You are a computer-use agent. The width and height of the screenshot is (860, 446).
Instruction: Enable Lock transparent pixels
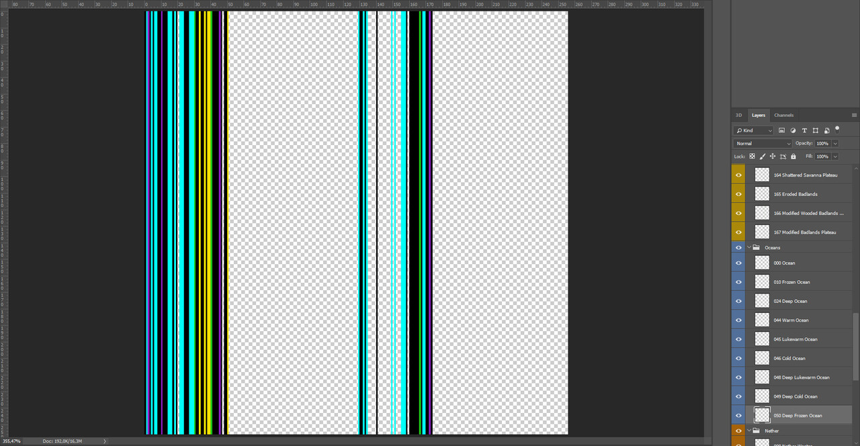coord(752,157)
